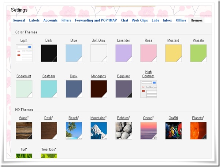Open the General settings tab
Image resolution: width=220 pixels, height=167 pixels.
pos(19,20)
